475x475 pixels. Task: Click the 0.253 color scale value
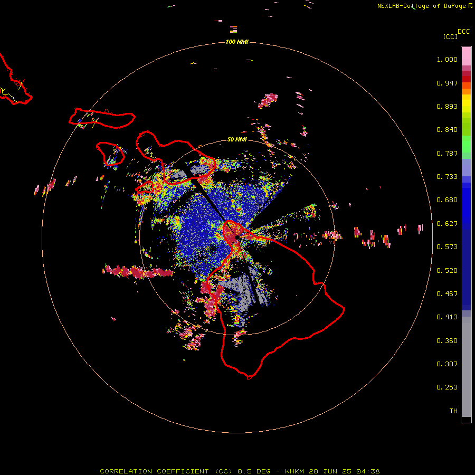[x=447, y=387]
